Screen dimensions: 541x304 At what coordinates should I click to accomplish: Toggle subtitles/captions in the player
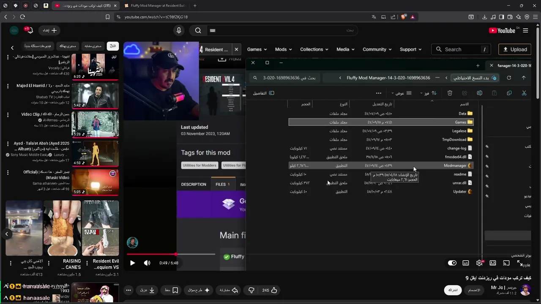click(x=466, y=263)
